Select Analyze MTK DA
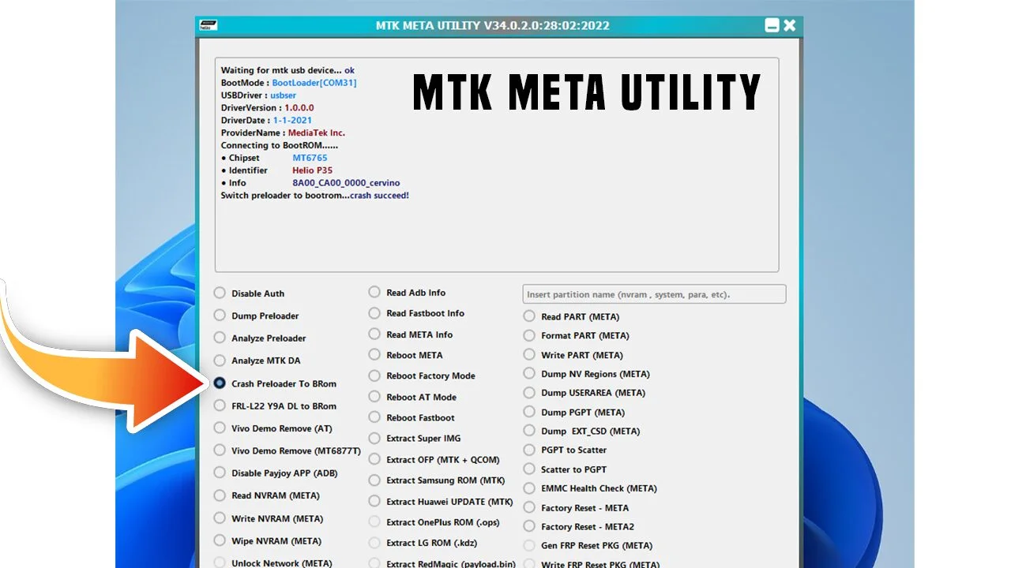 [220, 361]
